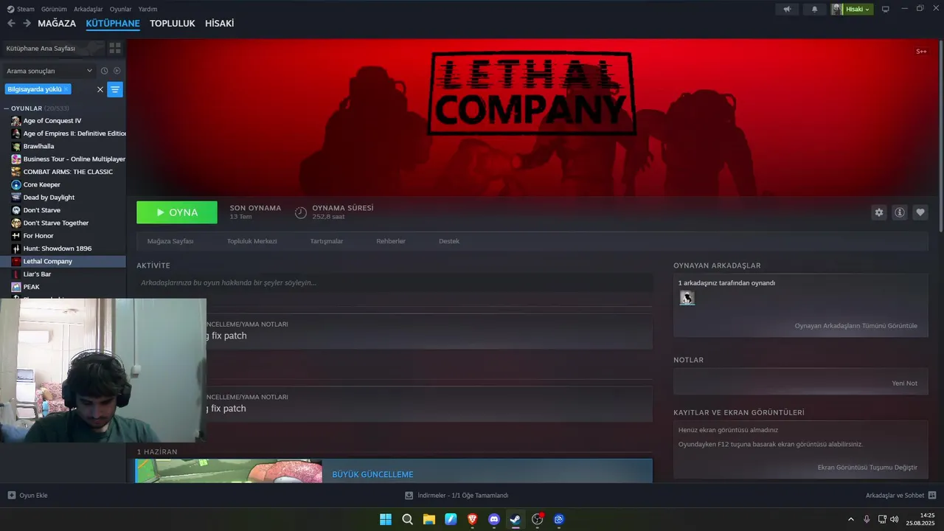The width and height of the screenshot is (944, 531).
Task: Click the Core Keeper game icon
Action: pyautogui.click(x=16, y=184)
